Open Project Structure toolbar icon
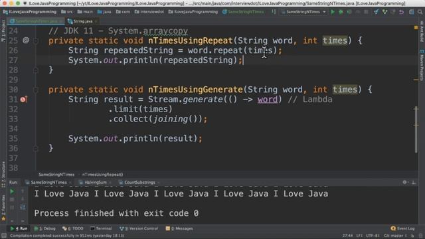Image resolution: width=425 pixels, height=239 pixels. 412,12
